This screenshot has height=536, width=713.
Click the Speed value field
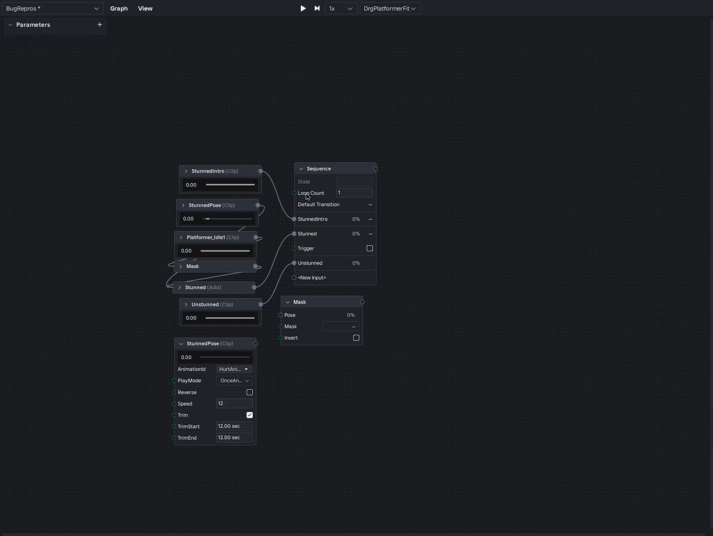coord(234,404)
